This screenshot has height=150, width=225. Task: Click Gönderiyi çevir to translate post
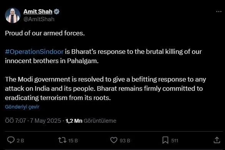22,107
